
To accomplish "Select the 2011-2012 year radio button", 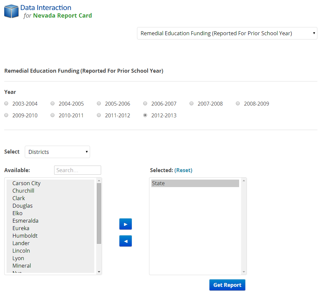I will [x=99, y=115].
